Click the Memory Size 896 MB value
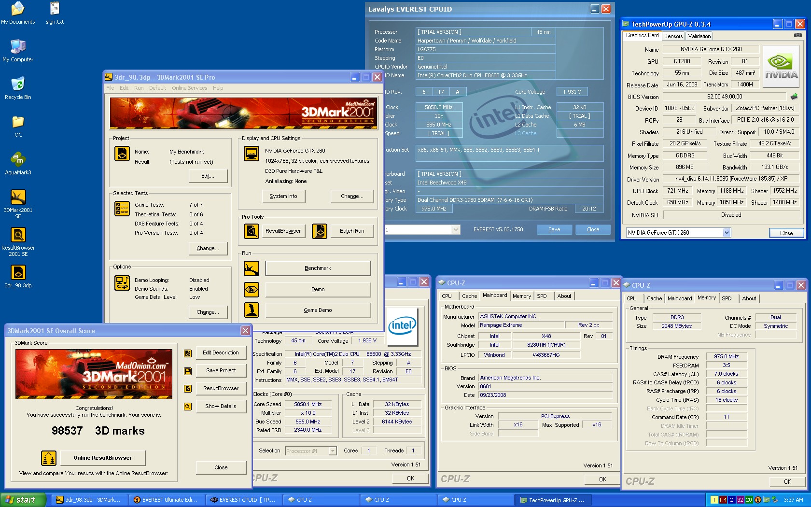 click(685, 167)
